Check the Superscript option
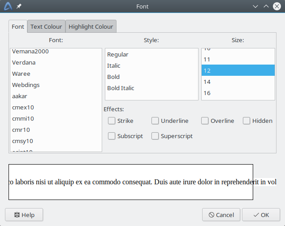Screen dimensions: 285x226 click(155, 136)
